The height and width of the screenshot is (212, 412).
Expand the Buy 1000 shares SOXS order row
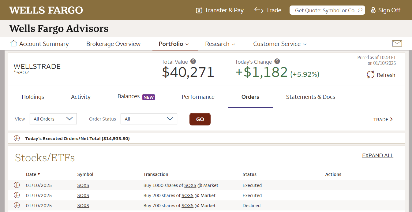(x=17, y=185)
